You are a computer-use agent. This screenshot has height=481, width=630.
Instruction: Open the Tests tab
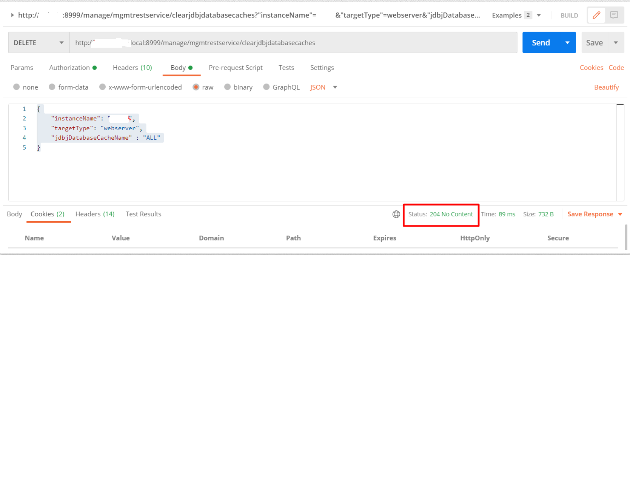point(286,68)
